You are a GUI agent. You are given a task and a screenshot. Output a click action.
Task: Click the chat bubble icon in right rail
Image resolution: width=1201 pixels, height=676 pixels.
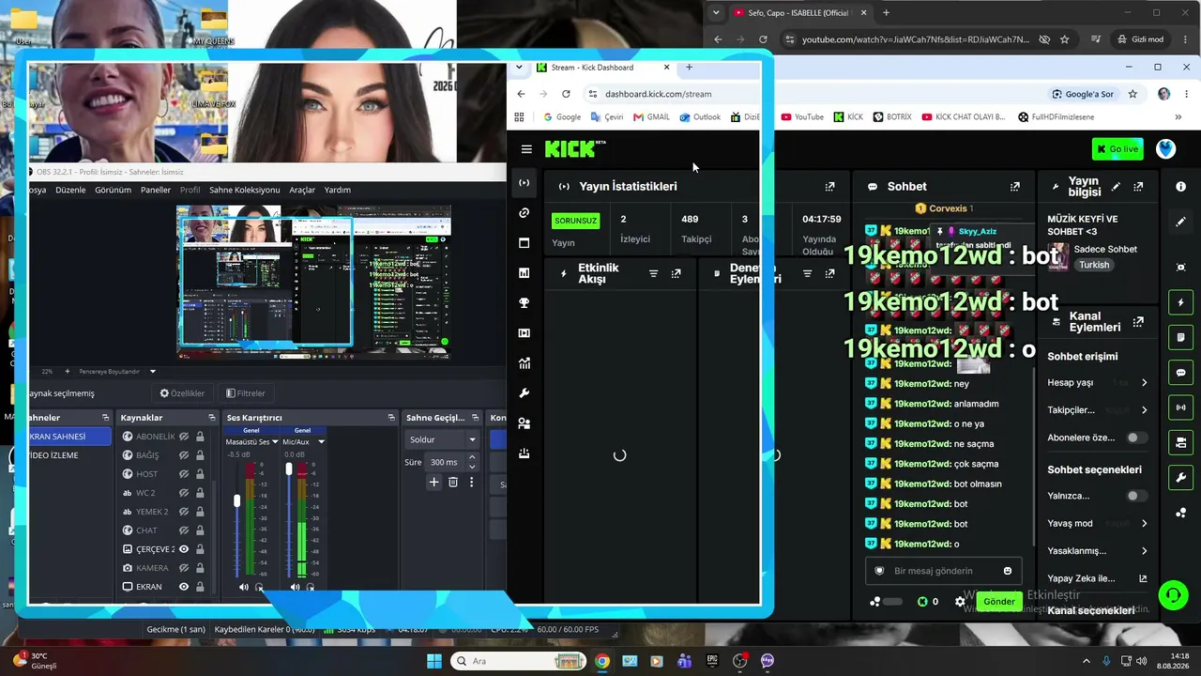1180,373
